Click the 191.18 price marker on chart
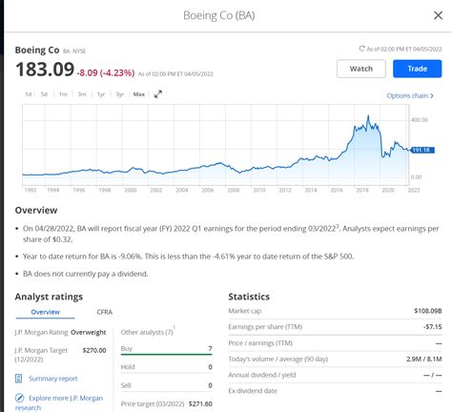452x412 pixels. 422,150
